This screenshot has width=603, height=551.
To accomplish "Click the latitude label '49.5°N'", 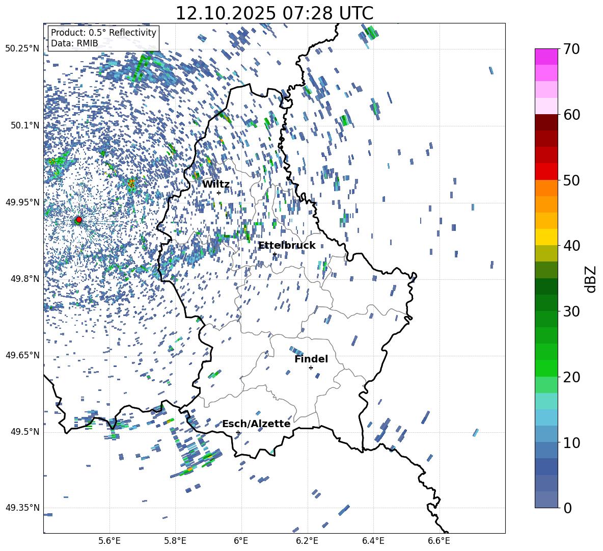I will click(x=24, y=432).
